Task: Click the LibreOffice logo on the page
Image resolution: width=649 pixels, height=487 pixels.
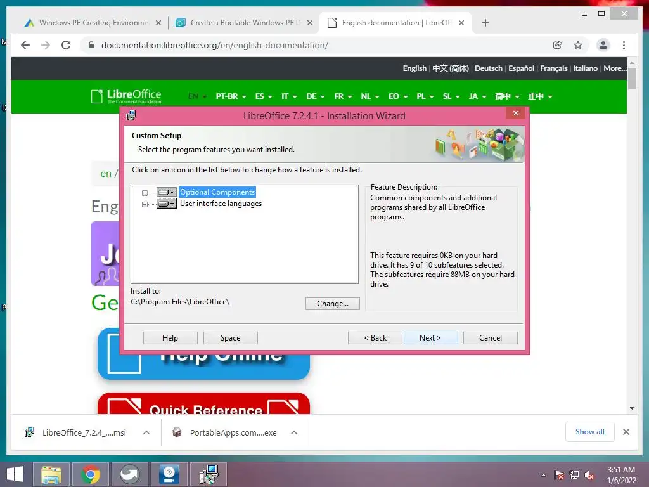Action: click(126, 96)
